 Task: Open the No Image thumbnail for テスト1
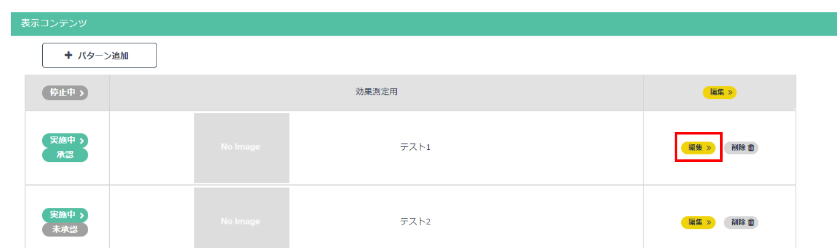pos(242,147)
